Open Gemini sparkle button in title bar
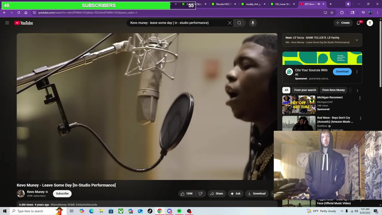The width and height of the screenshot is (382, 215). pos(348,4)
